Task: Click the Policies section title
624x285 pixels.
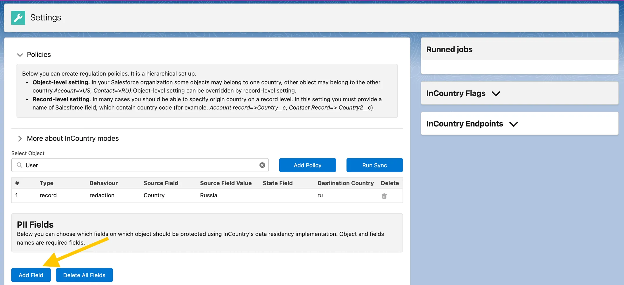Action: coord(39,55)
